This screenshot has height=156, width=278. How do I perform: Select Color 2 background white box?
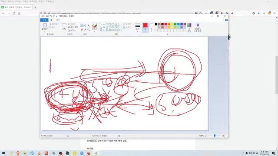[x=151, y=27]
